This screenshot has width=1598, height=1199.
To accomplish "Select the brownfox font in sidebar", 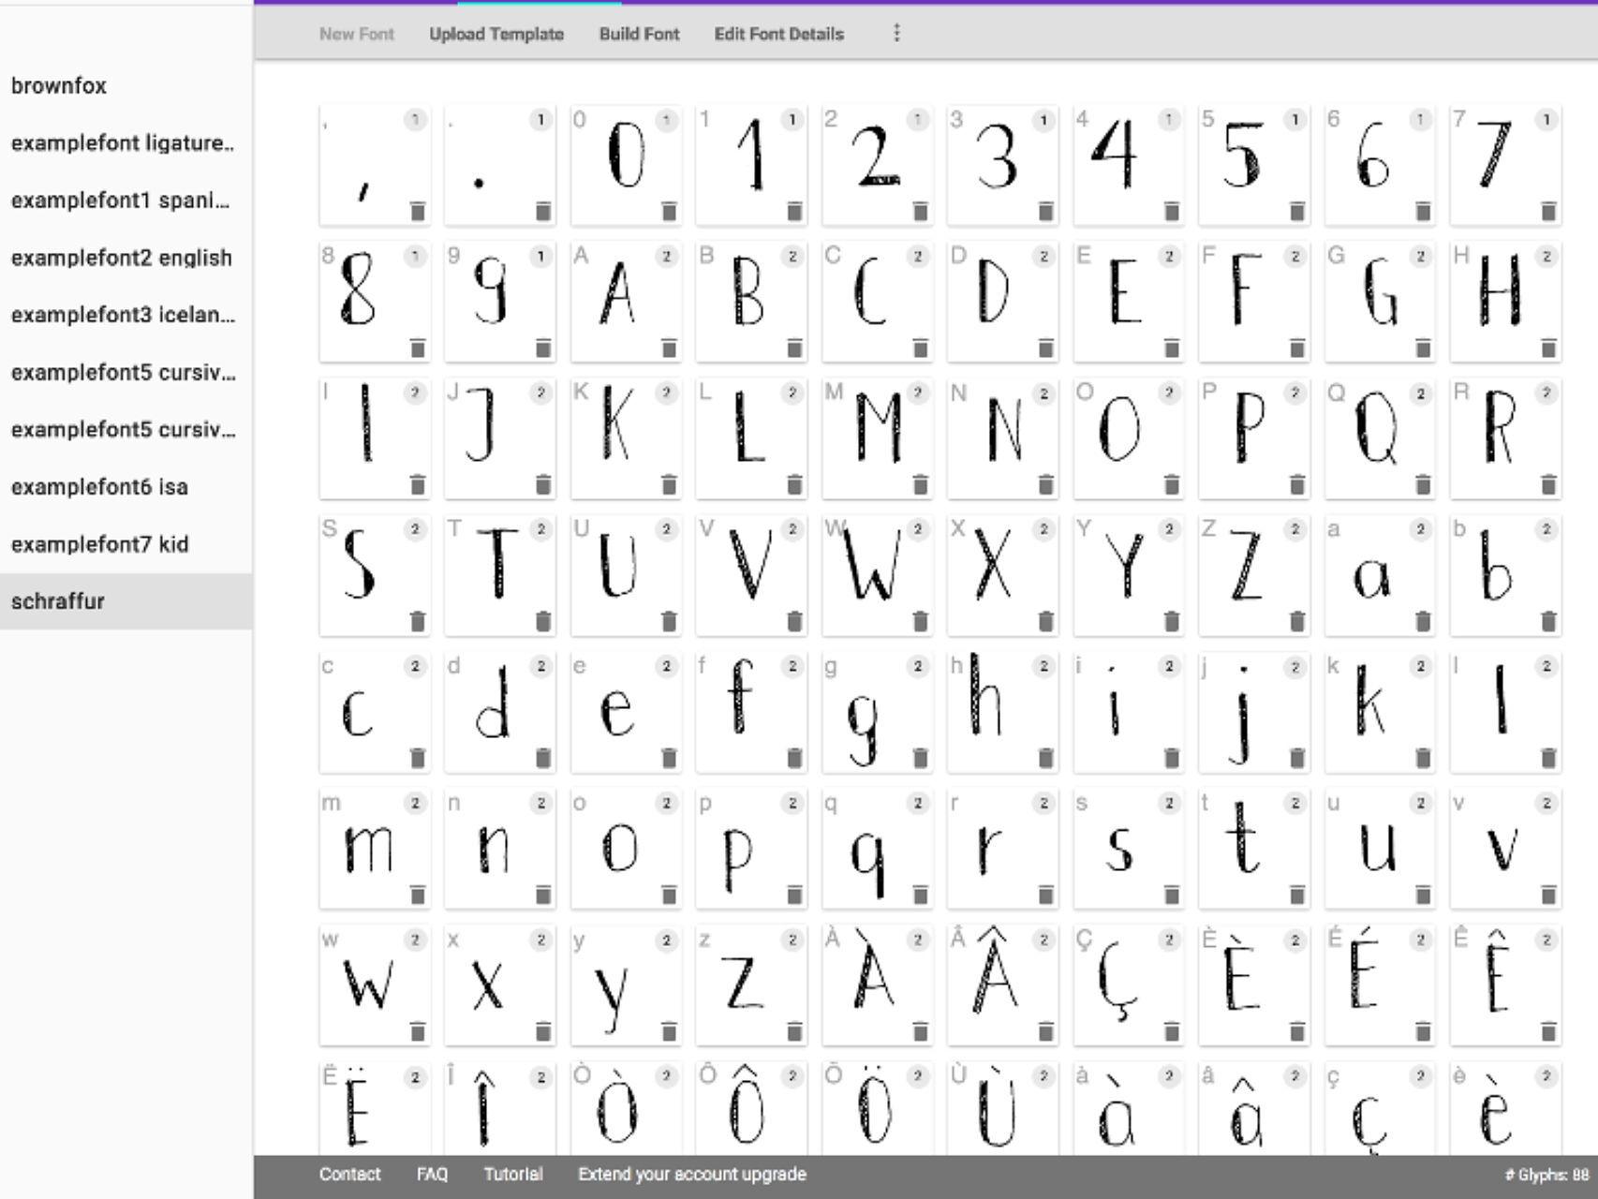I will [59, 86].
